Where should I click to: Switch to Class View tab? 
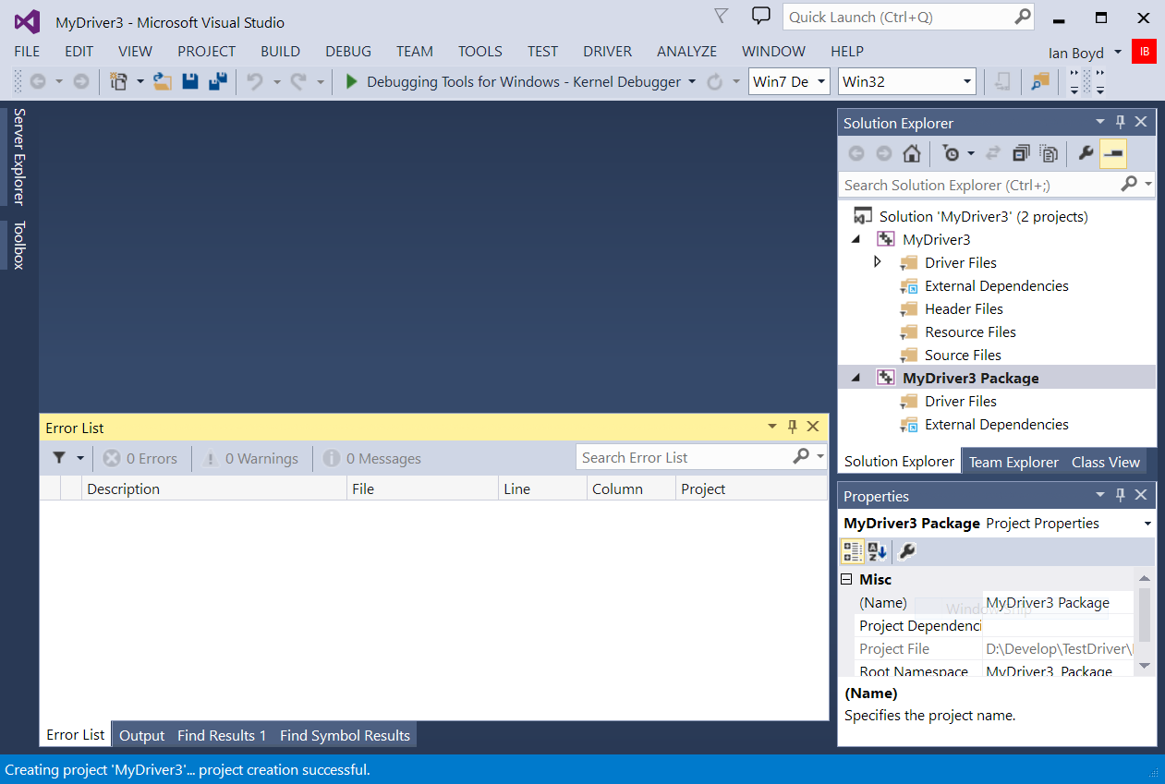click(x=1105, y=462)
